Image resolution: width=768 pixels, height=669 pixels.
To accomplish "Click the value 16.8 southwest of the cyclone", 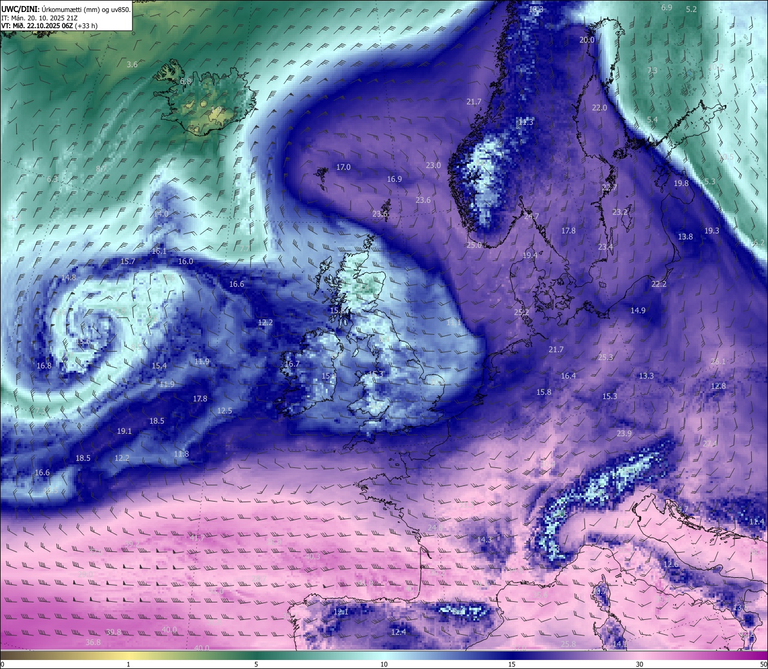I will [x=44, y=365].
